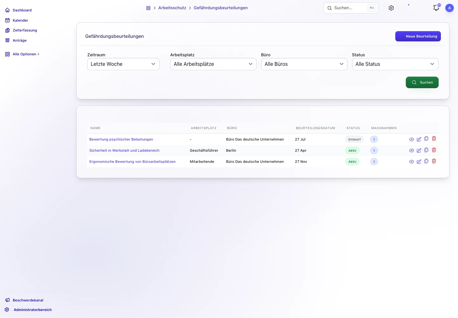Screen dimensions: 458x318
Task: Click the Gefährdungsbeurteilungen breadcrumb
Action: tap(221, 8)
